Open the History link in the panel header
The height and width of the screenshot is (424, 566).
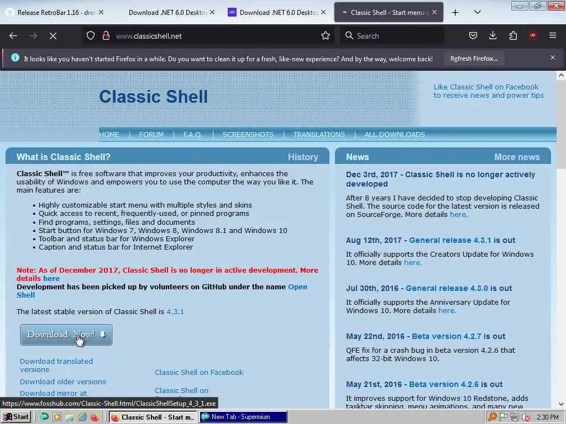pos(303,157)
